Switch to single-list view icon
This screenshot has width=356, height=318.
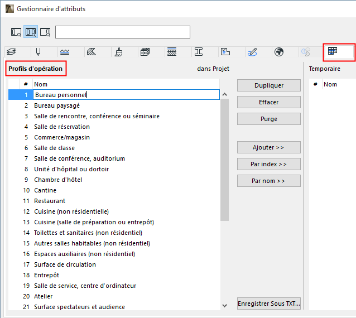coord(16,32)
